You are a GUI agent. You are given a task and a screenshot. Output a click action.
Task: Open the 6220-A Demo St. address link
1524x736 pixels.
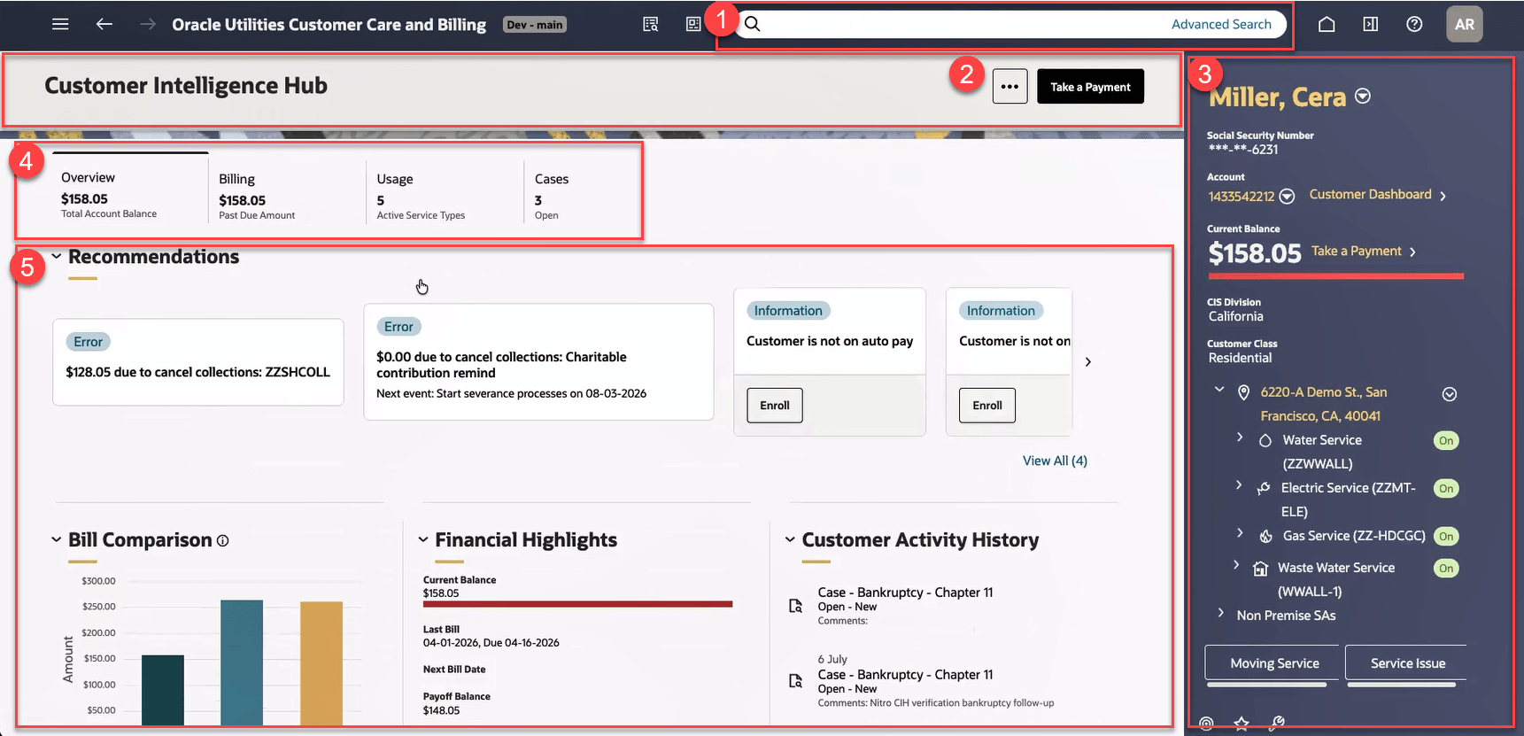(1324, 404)
